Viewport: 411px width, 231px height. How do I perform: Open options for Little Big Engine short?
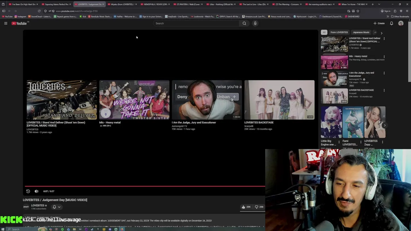tap(339, 141)
